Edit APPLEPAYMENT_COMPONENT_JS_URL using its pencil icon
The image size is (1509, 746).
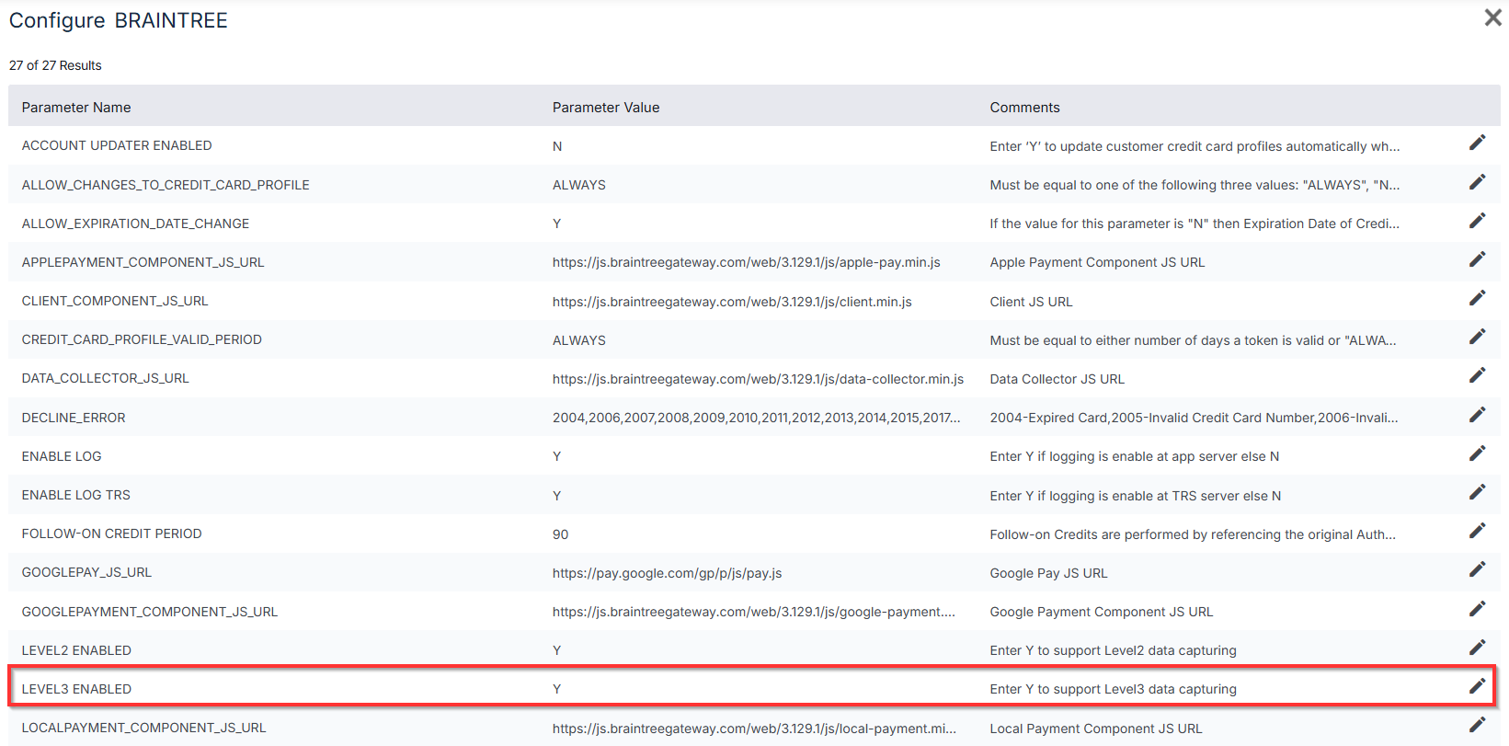tap(1477, 259)
